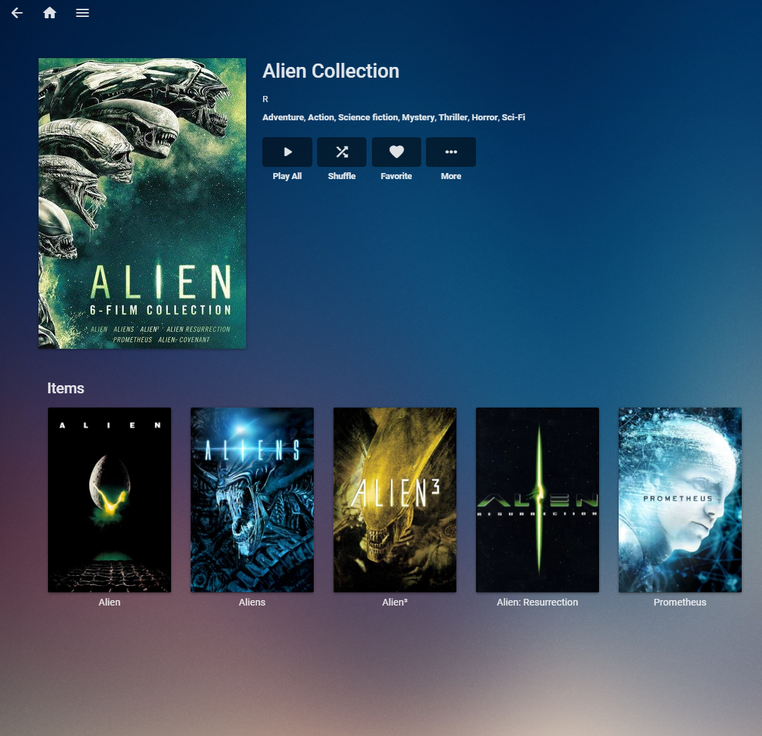This screenshot has height=736, width=762.
Task: Open the Aliens movie poster
Action: tap(252, 500)
